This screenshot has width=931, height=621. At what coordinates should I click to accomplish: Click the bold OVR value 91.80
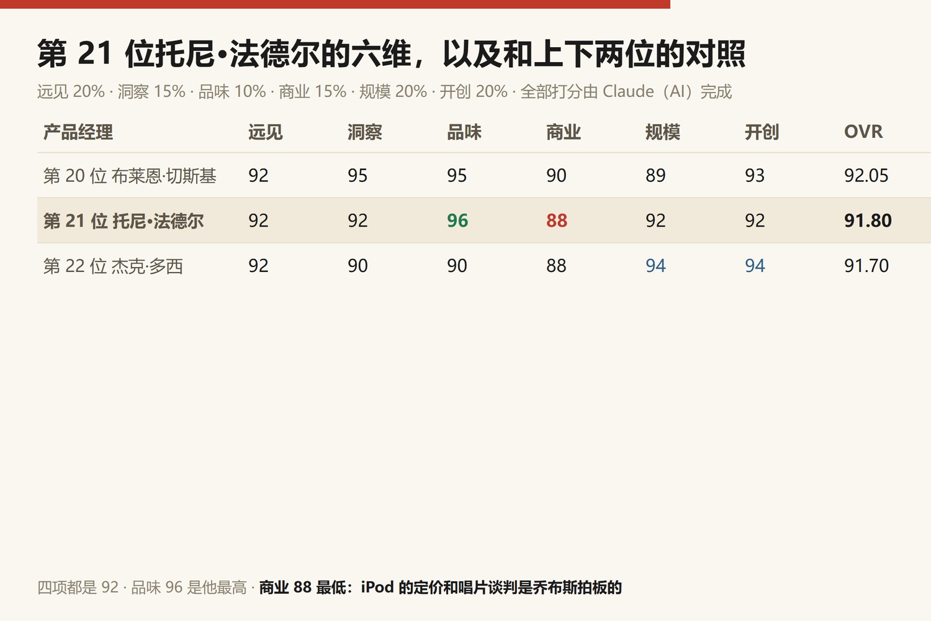pyautogui.click(x=868, y=220)
